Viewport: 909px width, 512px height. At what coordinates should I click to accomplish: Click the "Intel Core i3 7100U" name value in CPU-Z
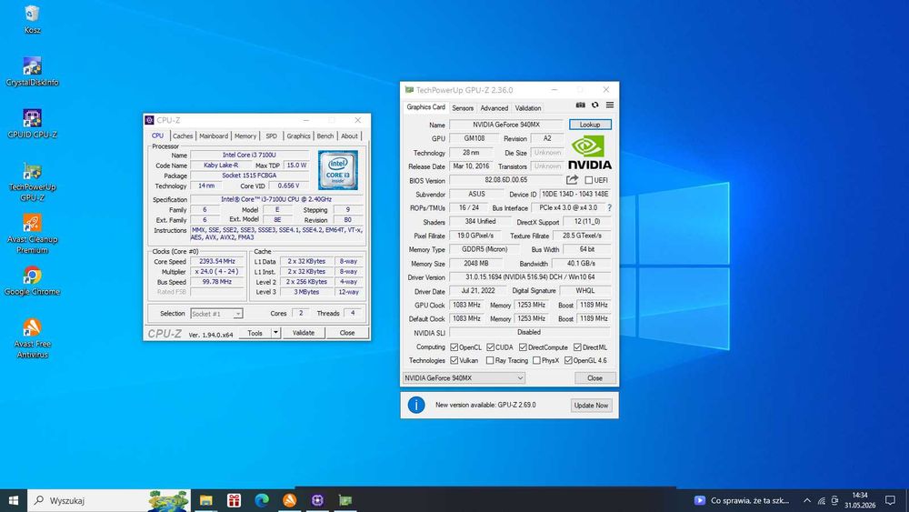pos(249,155)
